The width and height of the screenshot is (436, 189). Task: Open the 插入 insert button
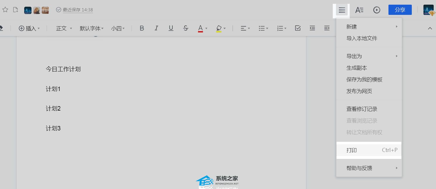pyautogui.click(x=29, y=28)
